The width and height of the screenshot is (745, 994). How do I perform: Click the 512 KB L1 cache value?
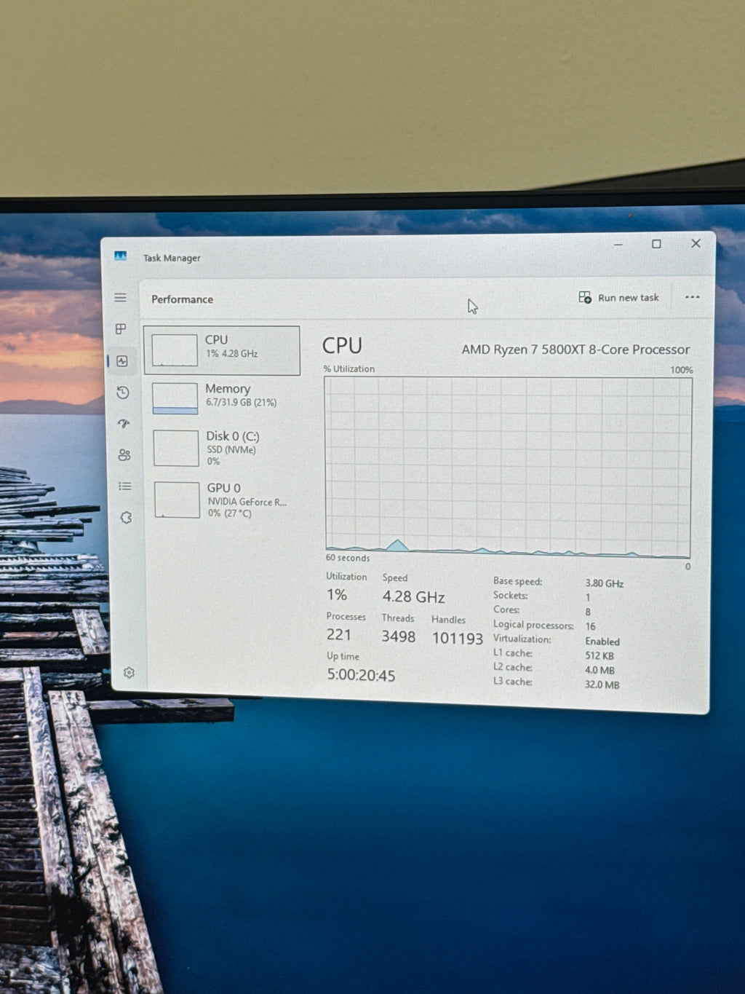pos(599,655)
